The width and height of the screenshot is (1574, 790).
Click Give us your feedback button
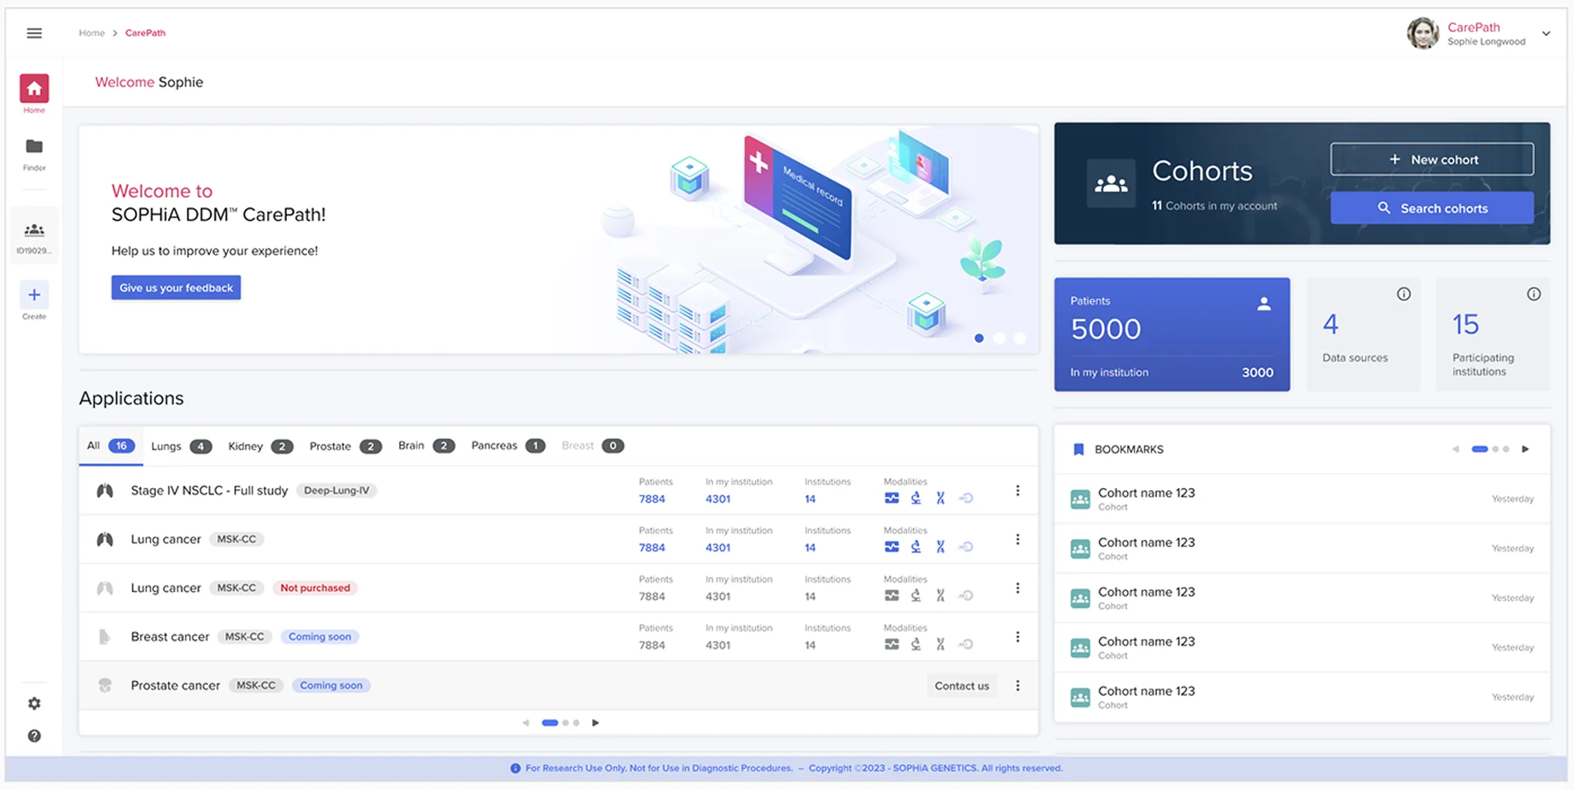click(x=176, y=287)
